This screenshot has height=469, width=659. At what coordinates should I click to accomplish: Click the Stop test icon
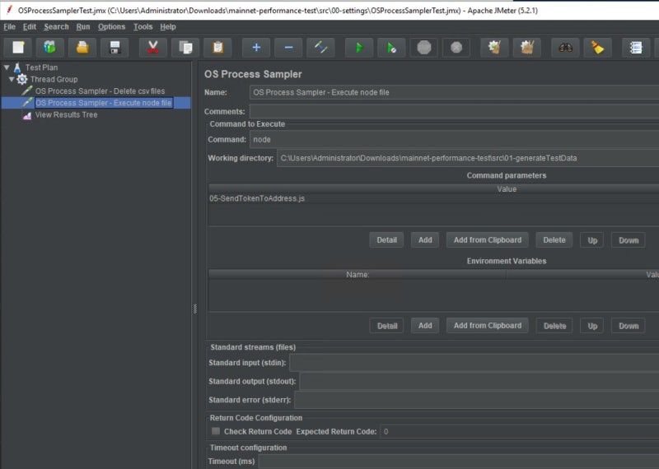[424, 48]
